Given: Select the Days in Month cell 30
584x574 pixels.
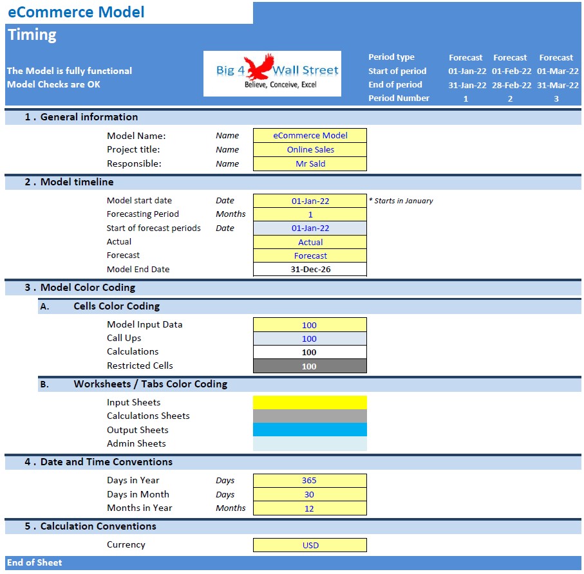Looking at the screenshot, I should (x=310, y=494).
